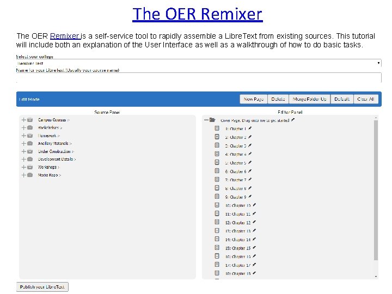Click pencil icon beside Chapter 1

click(250, 128)
